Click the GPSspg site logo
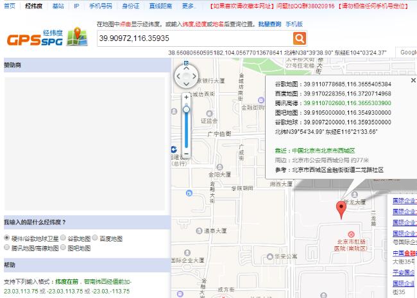Screen dimensions: 417x298 (x=47, y=37)
